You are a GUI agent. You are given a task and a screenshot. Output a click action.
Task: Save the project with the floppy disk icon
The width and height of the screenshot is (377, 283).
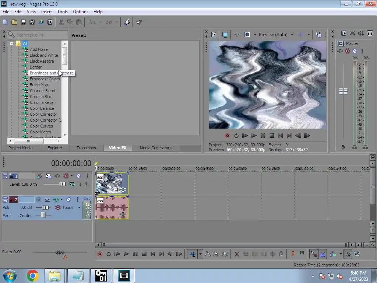(23, 22)
